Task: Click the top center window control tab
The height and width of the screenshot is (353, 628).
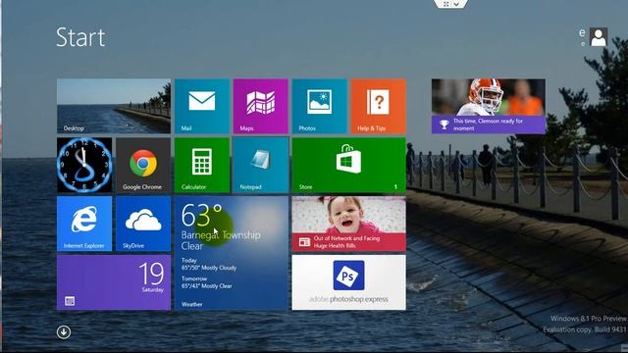Action: (450, 4)
